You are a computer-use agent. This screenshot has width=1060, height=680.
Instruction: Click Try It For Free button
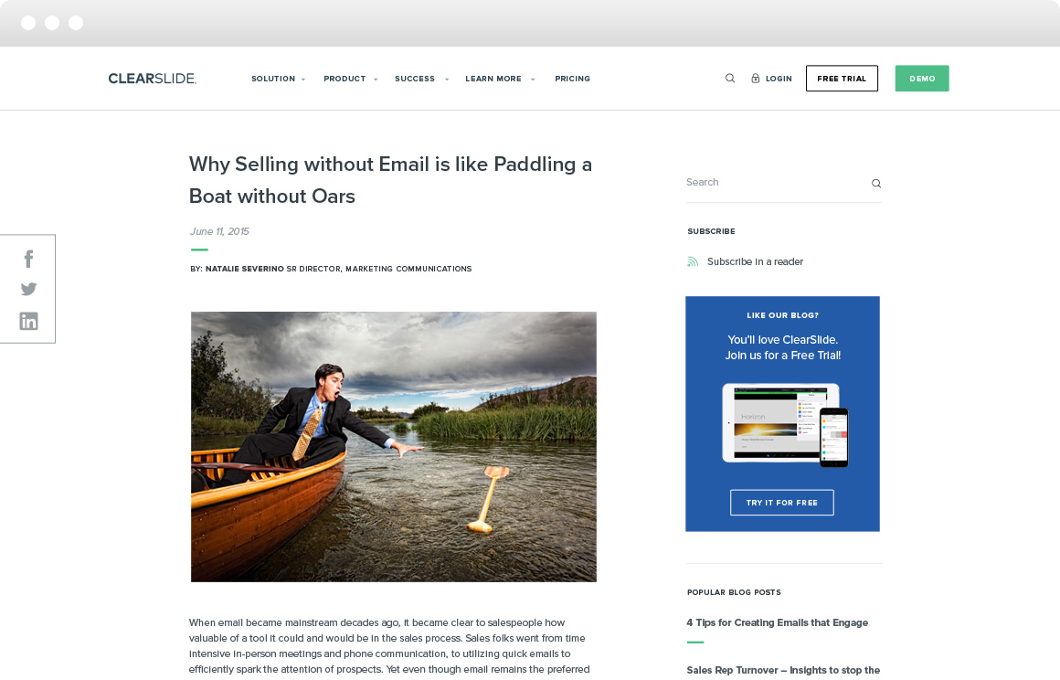coord(782,502)
